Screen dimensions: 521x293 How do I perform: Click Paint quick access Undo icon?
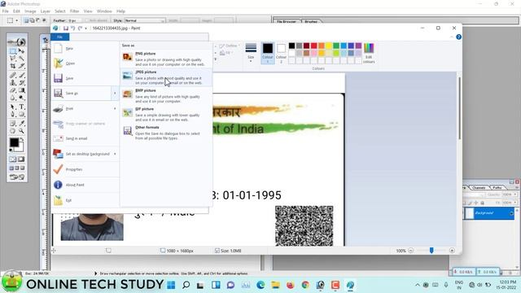[x=72, y=28]
